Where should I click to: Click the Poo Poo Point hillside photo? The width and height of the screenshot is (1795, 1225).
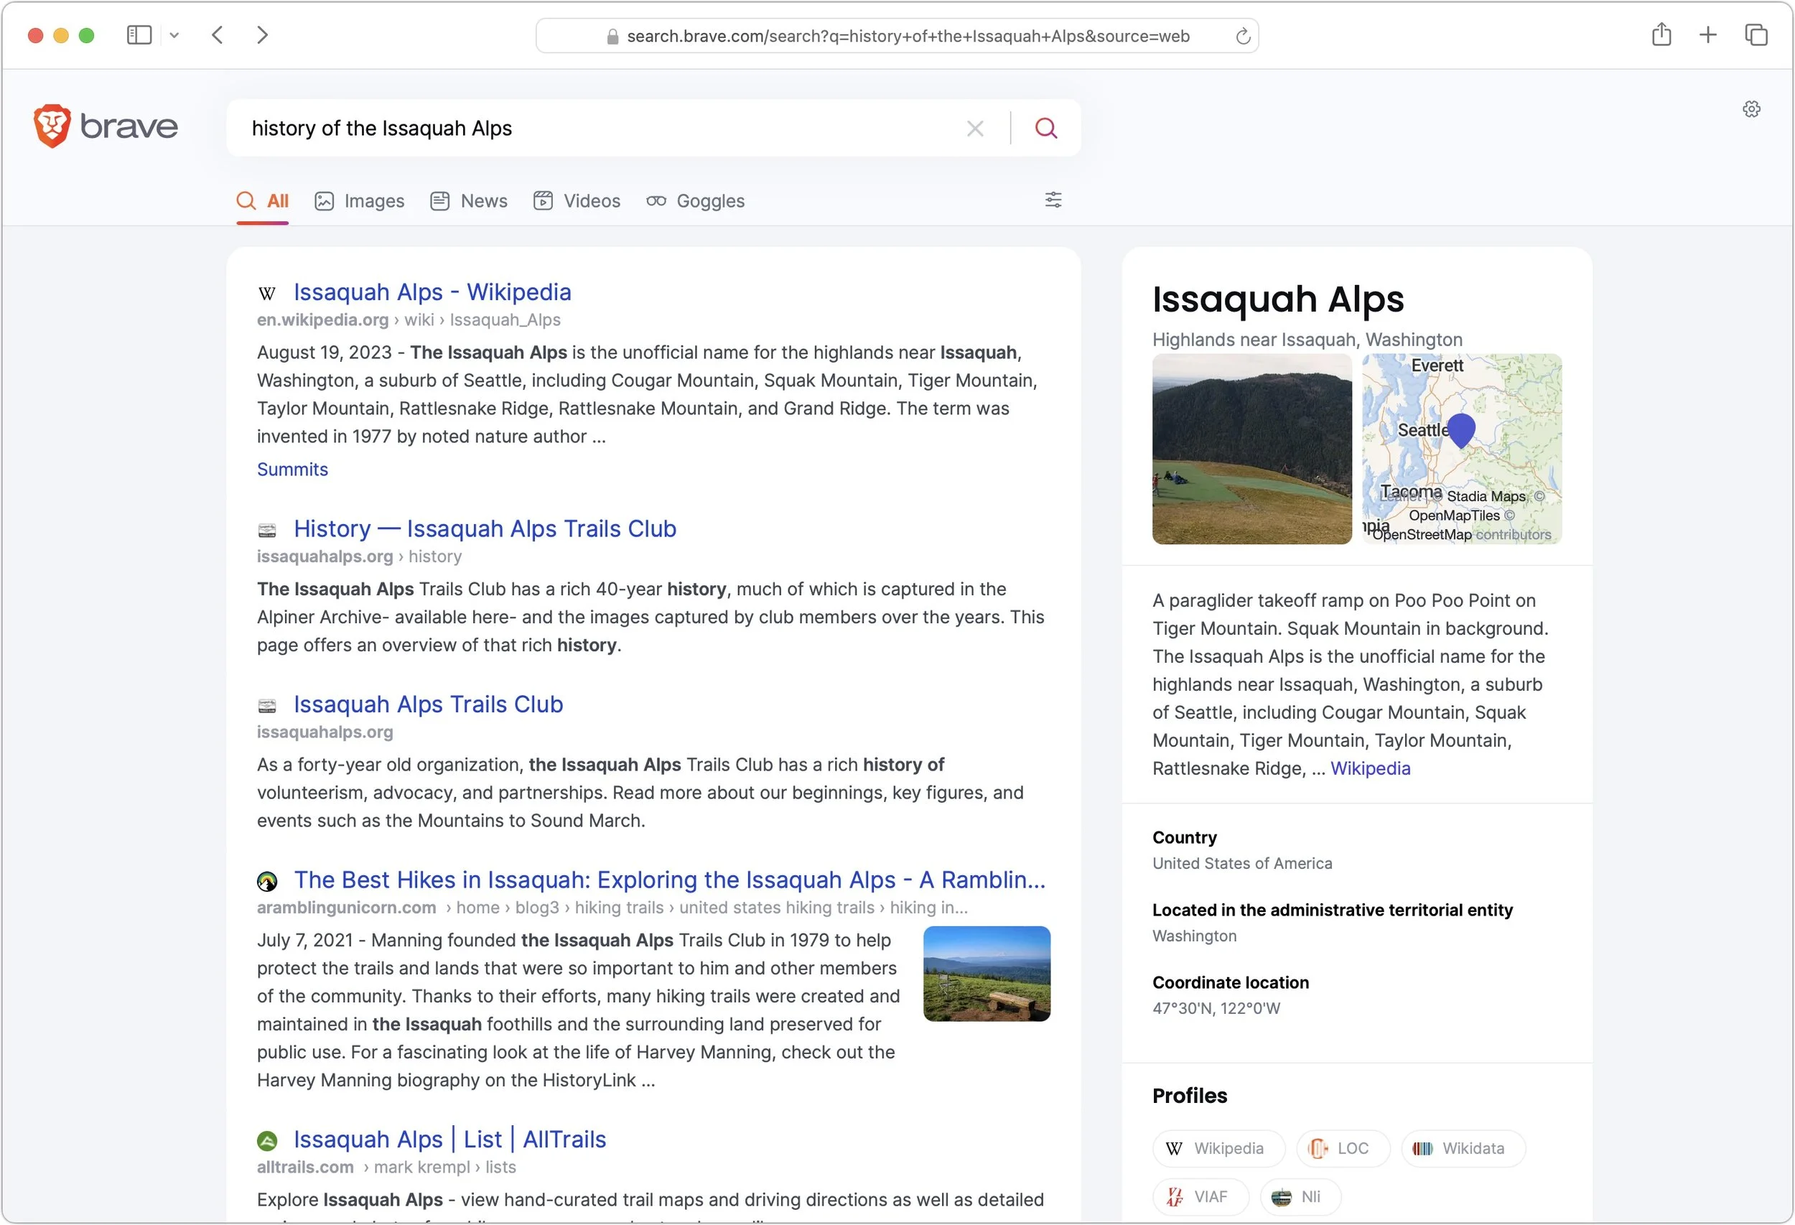click(1251, 449)
